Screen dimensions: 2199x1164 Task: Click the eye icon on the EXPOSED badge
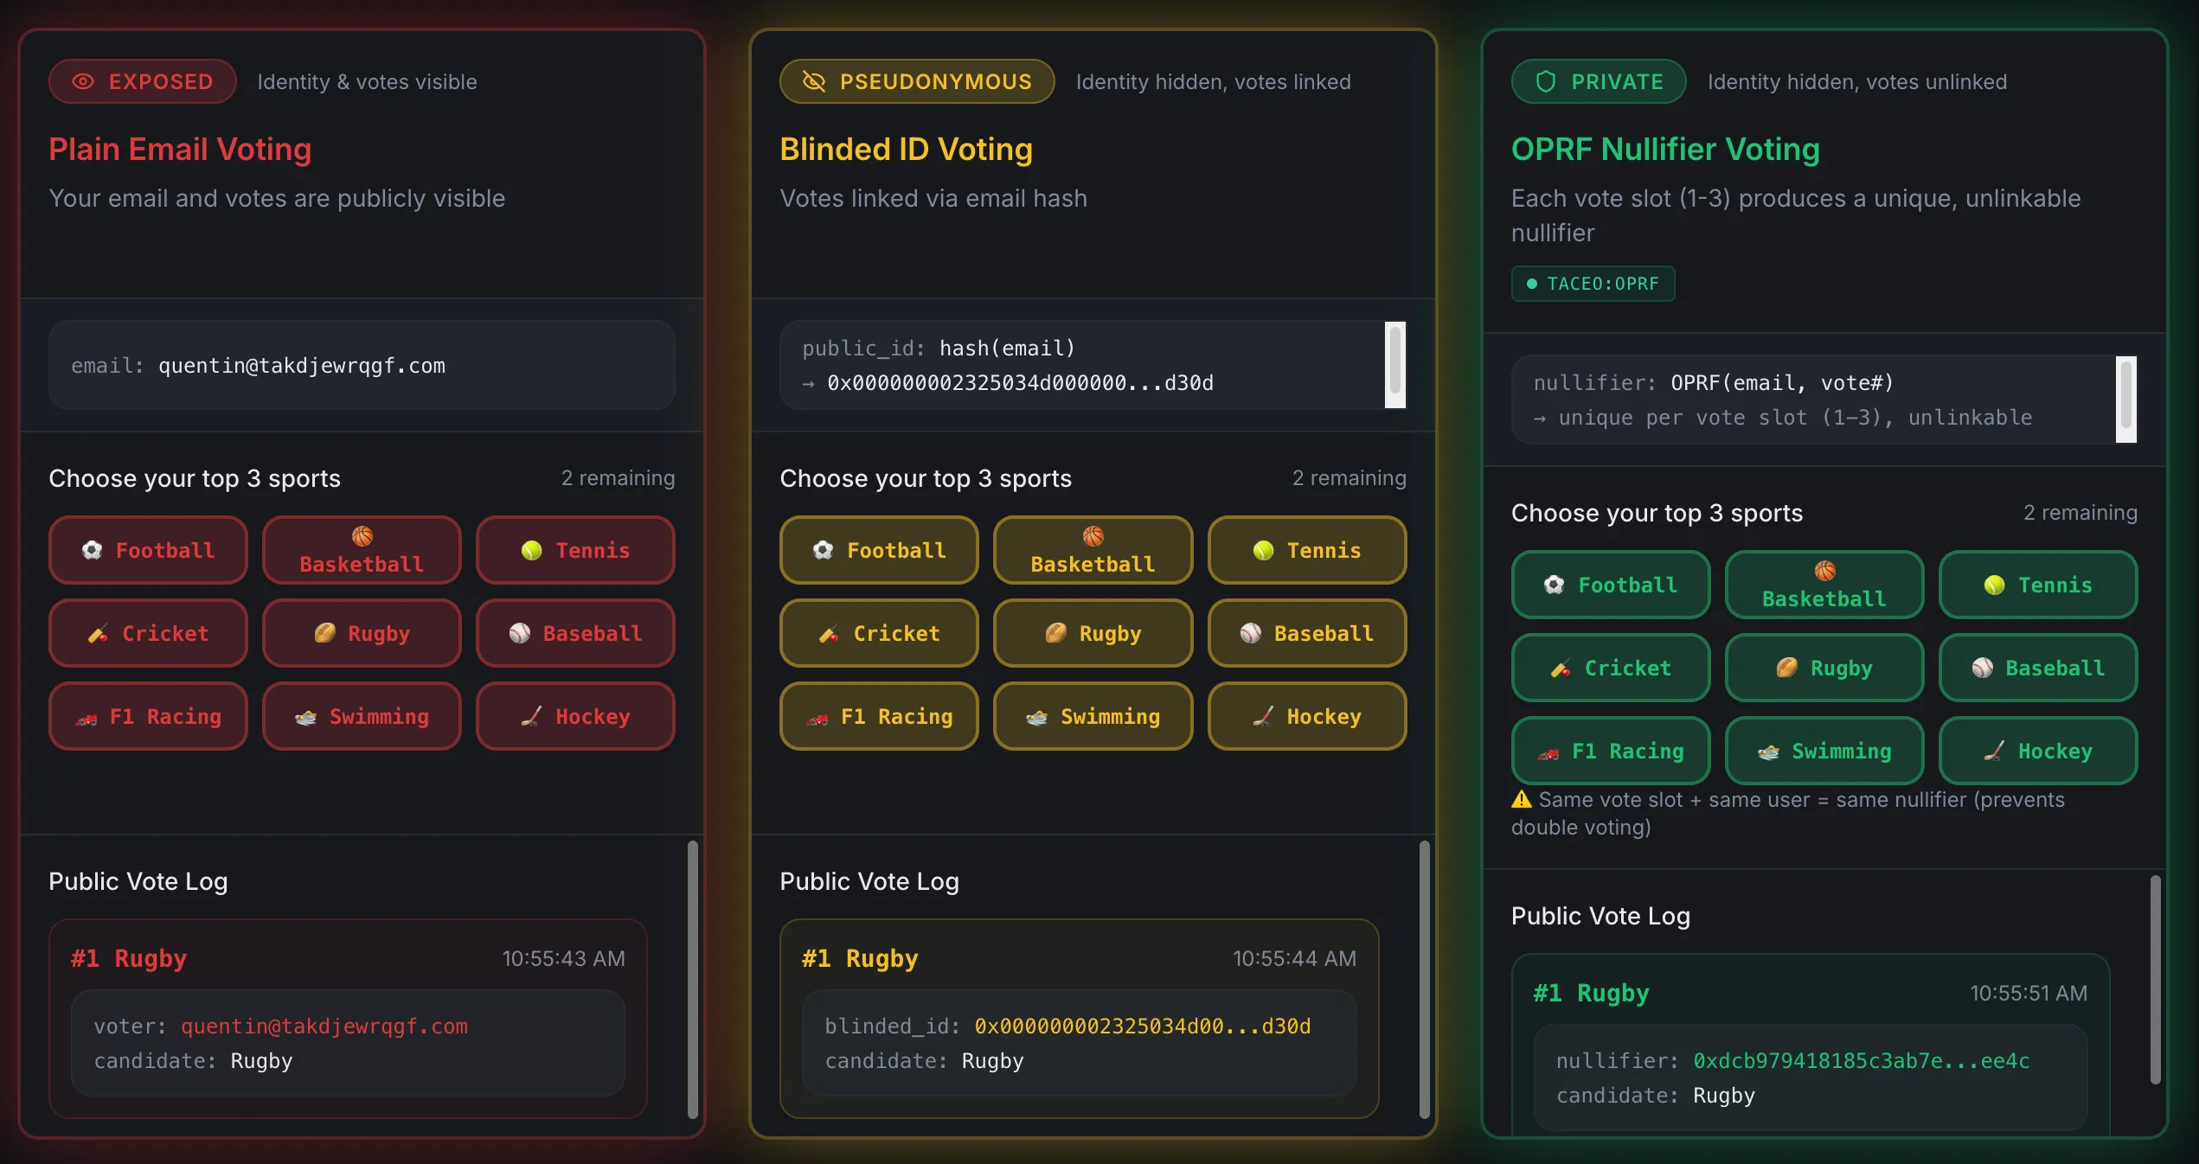[83, 81]
